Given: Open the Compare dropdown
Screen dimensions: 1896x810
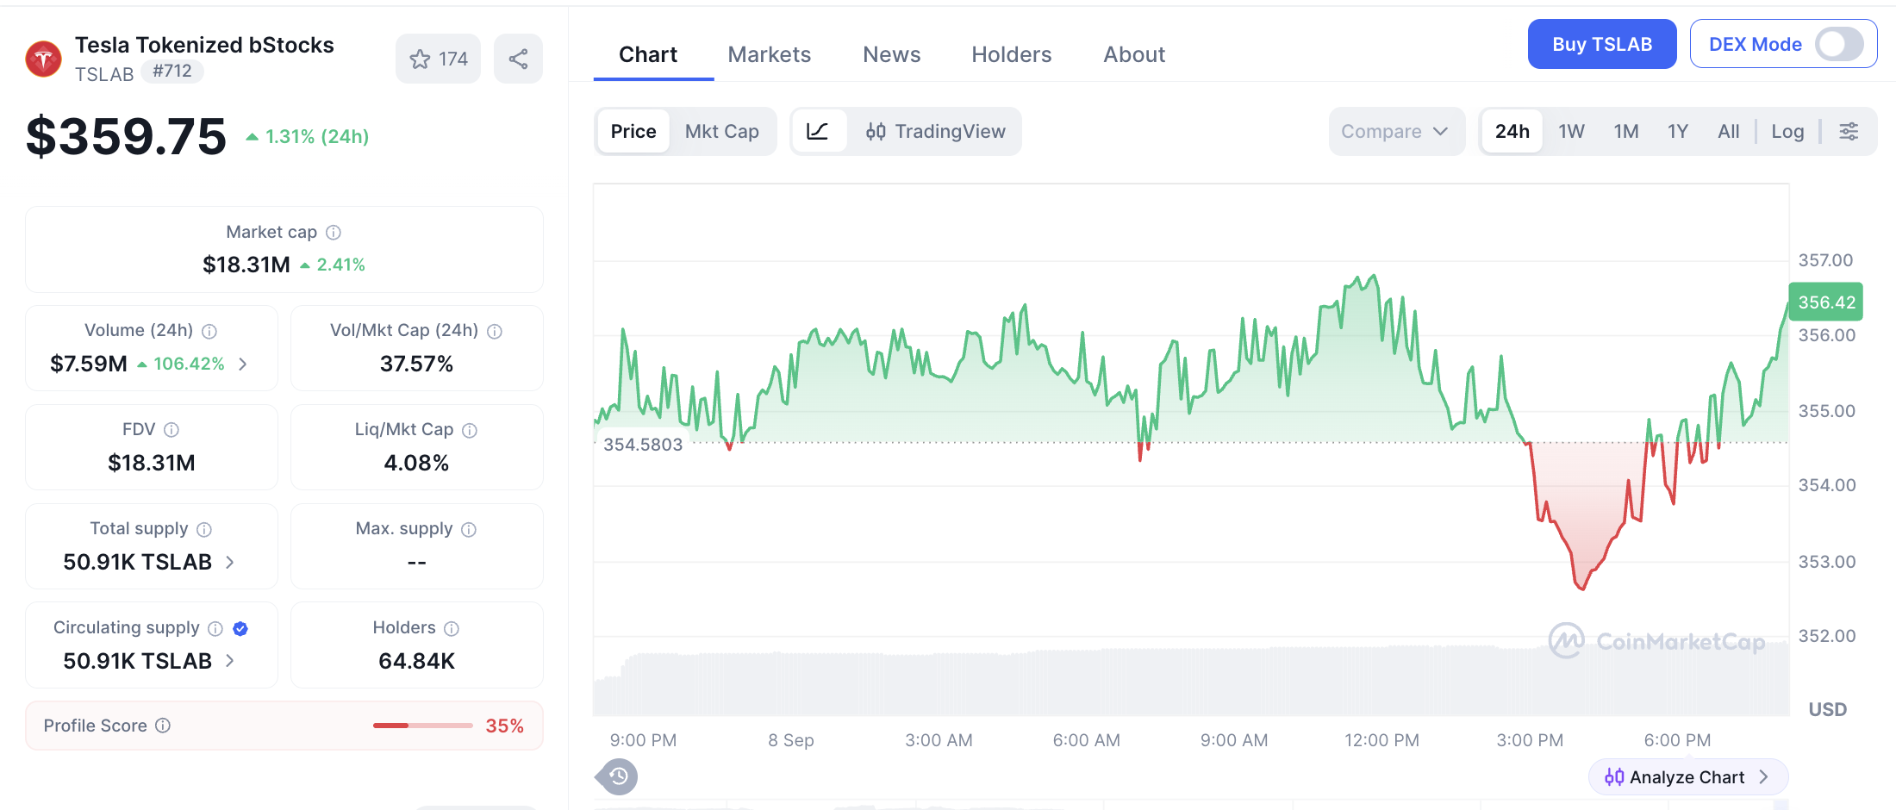Looking at the screenshot, I should 1395,132.
